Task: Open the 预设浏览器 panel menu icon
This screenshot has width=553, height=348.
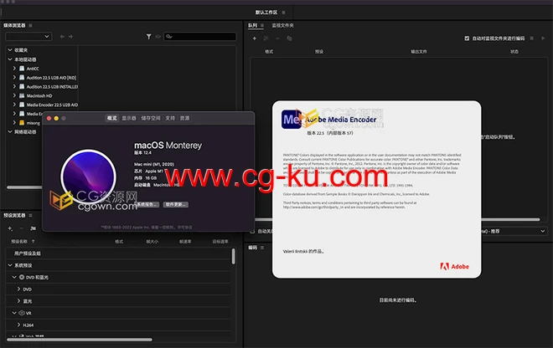Action: [x=31, y=215]
